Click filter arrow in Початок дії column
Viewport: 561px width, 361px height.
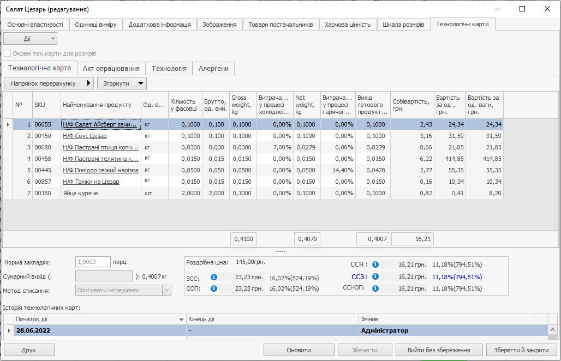click(181, 319)
